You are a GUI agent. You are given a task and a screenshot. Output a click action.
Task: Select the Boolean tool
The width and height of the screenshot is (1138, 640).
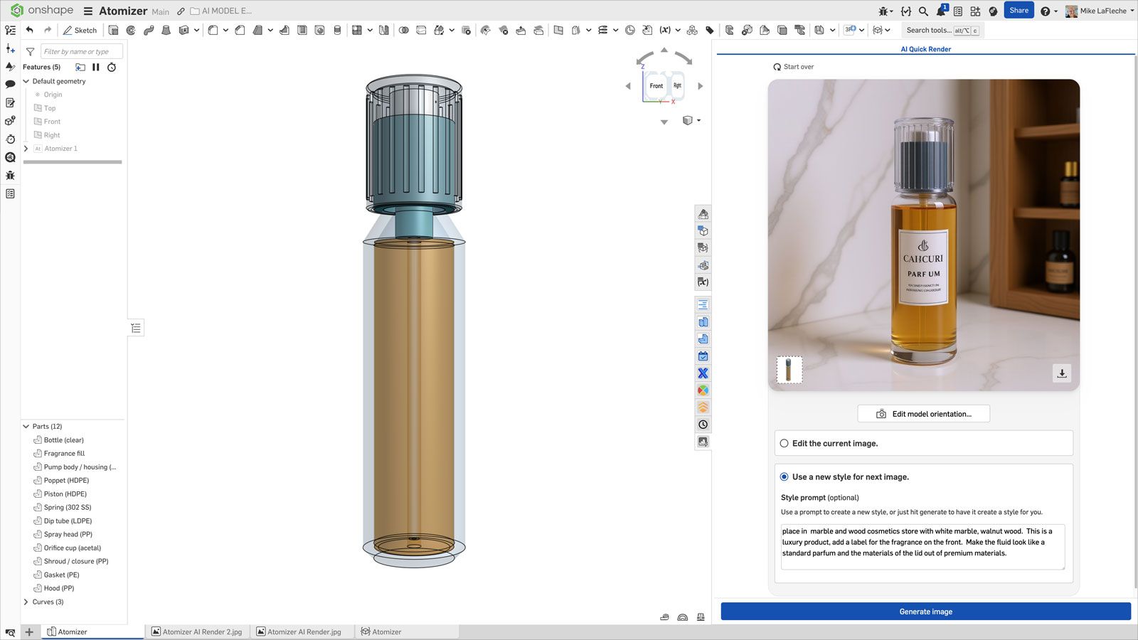(x=403, y=31)
